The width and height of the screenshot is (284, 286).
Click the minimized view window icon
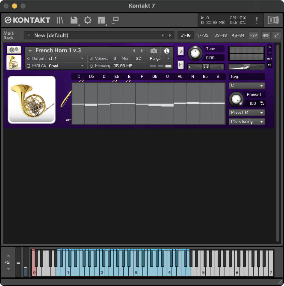click(115, 20)
